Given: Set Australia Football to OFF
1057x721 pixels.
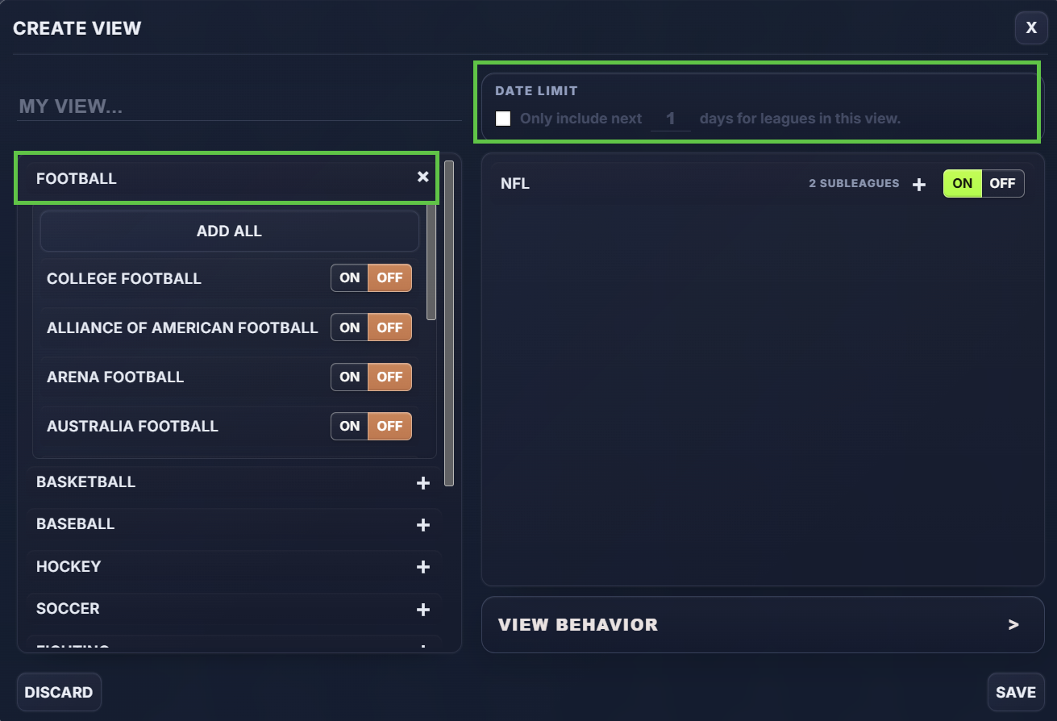Looking at the screenshot, I should (x=390, y=426).
